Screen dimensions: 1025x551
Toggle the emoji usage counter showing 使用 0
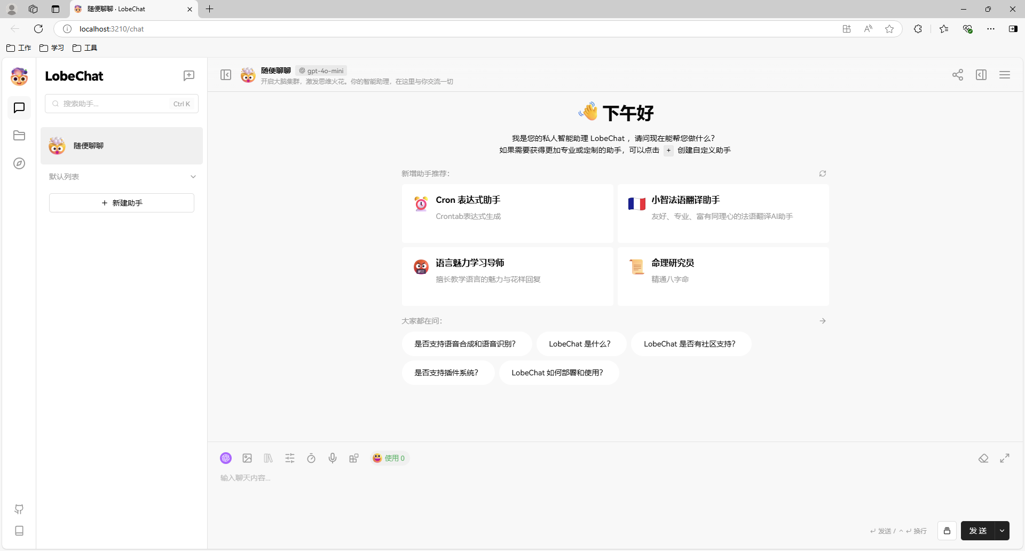point(390,458)
